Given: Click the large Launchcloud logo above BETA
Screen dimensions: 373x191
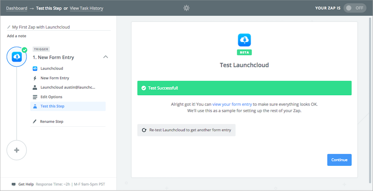Looking at the screenshot, I should point(244,40).
